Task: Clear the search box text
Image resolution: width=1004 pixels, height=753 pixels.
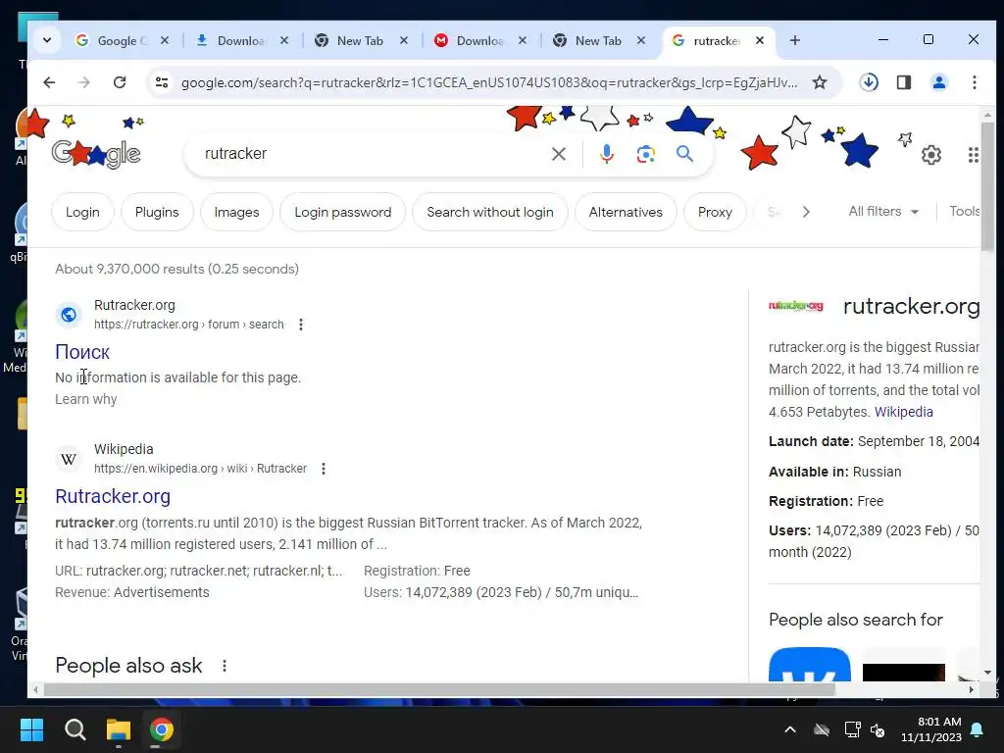Action: pyautogui.click(x=559, y=154)
